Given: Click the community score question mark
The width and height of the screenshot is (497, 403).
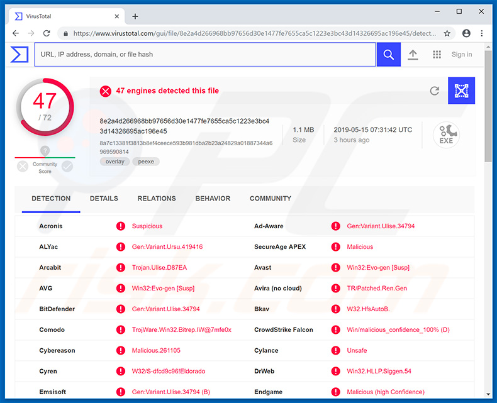Looking at the screenshot, I should 45,150.
